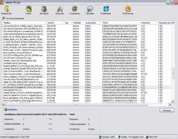178x139 pixels.
Task: Select the Cube spanish divx.avi row
Action: [87, 90]
